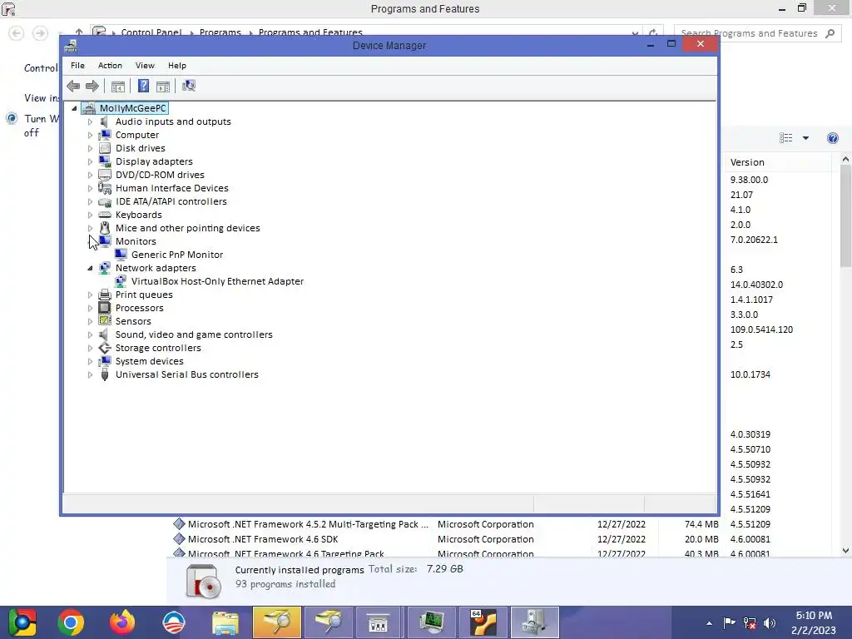
Task: Click the Back arrow in Device Manager toolbar
Action: [x=73, y=86]
